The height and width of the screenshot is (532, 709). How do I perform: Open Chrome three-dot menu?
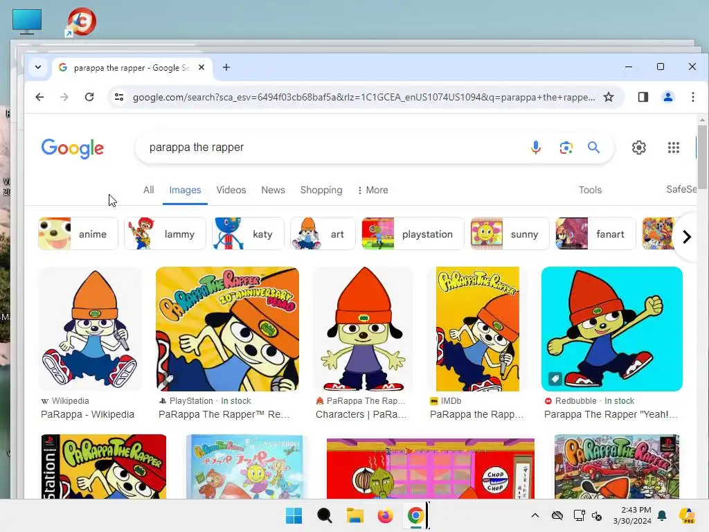tap(692, 97)
